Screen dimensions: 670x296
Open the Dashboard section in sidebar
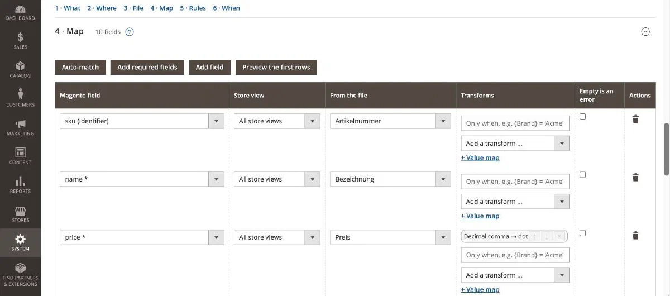pos(20,13)
